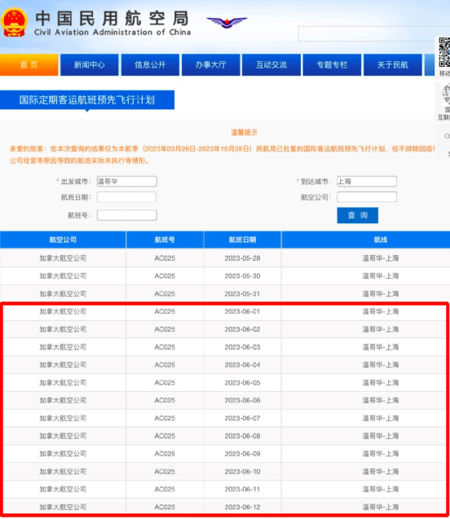450x519 pixels.
Task: Open 互动交流 navigation item
Action: (x=271, y=65)
